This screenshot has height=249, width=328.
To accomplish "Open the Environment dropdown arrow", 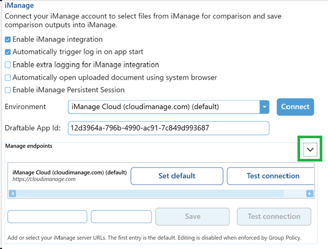I will coord(264,107).
